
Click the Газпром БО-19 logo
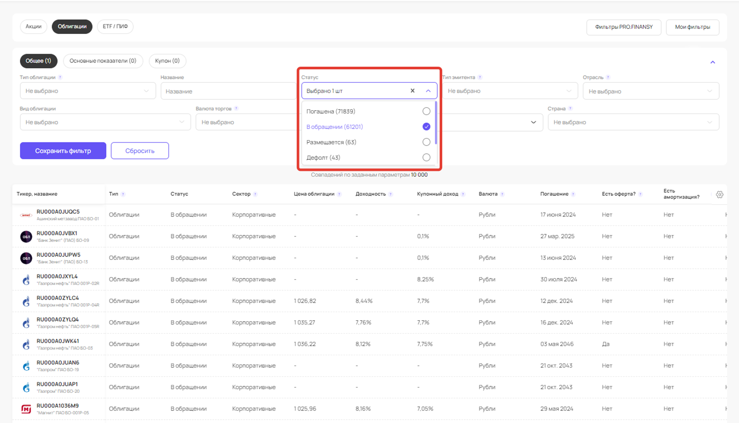[26, 366]
